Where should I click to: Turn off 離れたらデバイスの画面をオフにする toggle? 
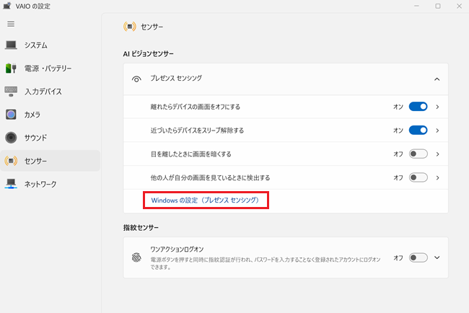coord(418,107)
